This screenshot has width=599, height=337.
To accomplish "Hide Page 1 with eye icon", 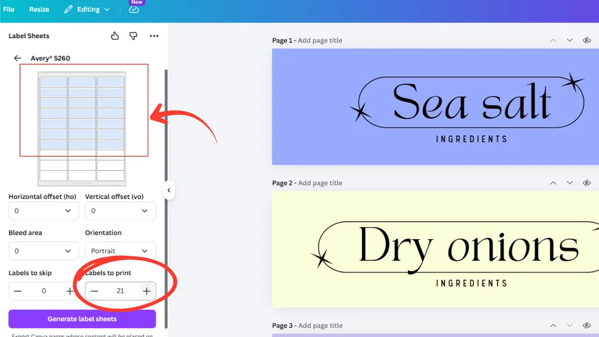I will [587, 40].
